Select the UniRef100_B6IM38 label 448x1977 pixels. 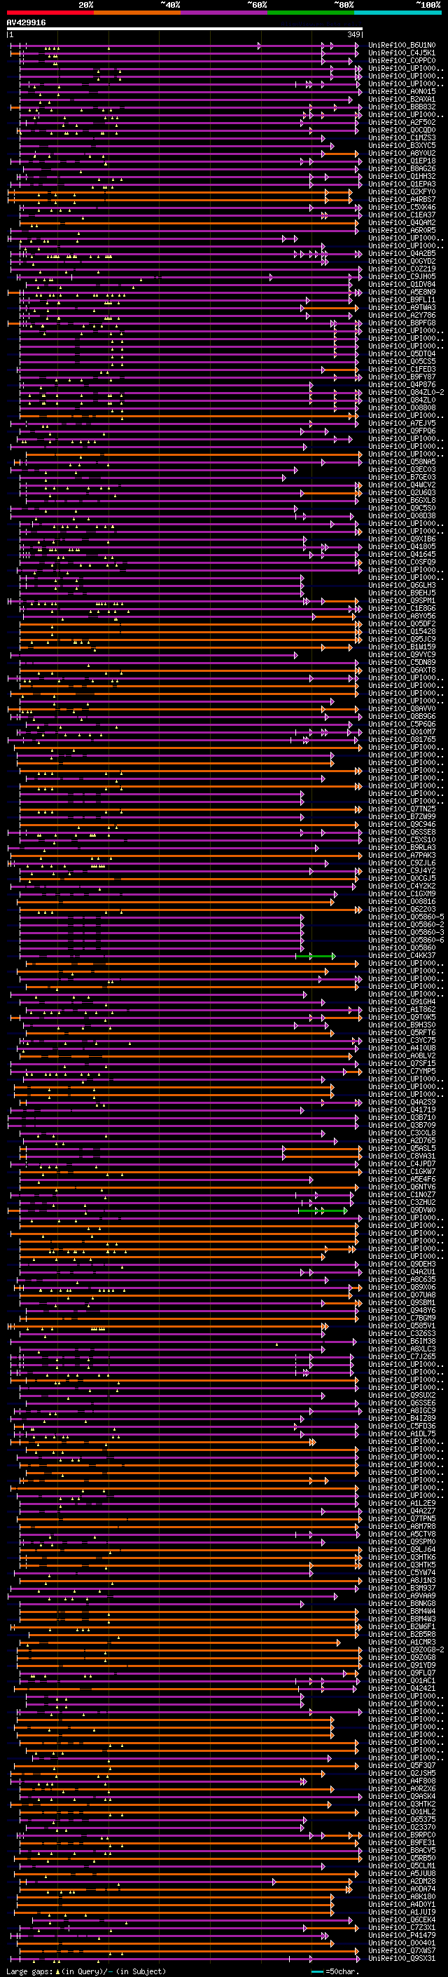(x=402, y=1342)
